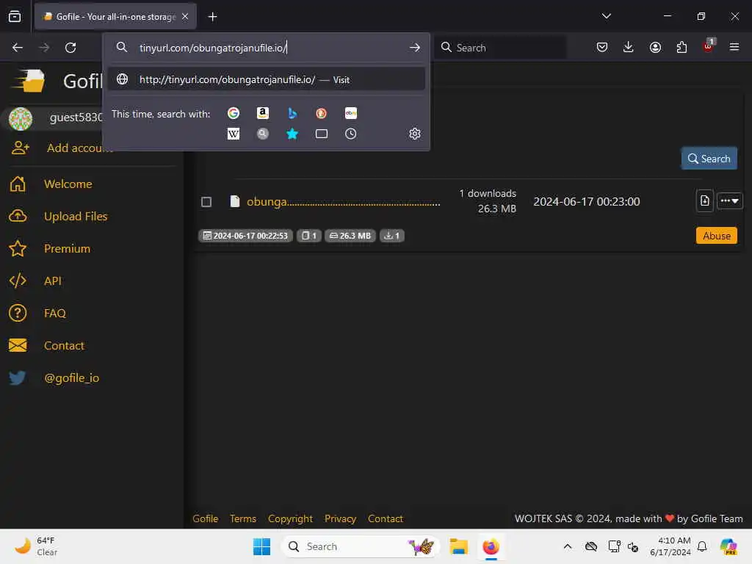Viewport: 752px width, 564px height.
Task: Open Welcome in Gofile sidebar
Action: click(68, 184)
